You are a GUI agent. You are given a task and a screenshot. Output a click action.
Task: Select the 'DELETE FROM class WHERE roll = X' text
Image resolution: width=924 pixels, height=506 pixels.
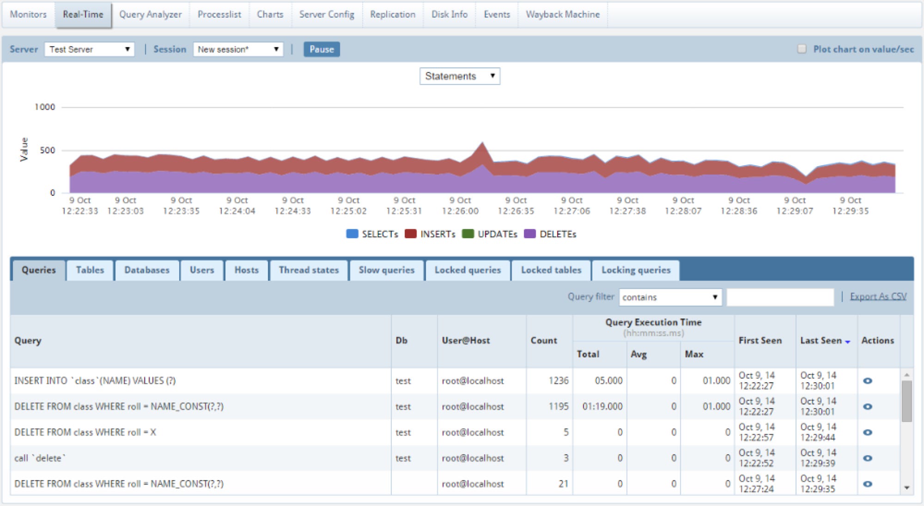85,433
